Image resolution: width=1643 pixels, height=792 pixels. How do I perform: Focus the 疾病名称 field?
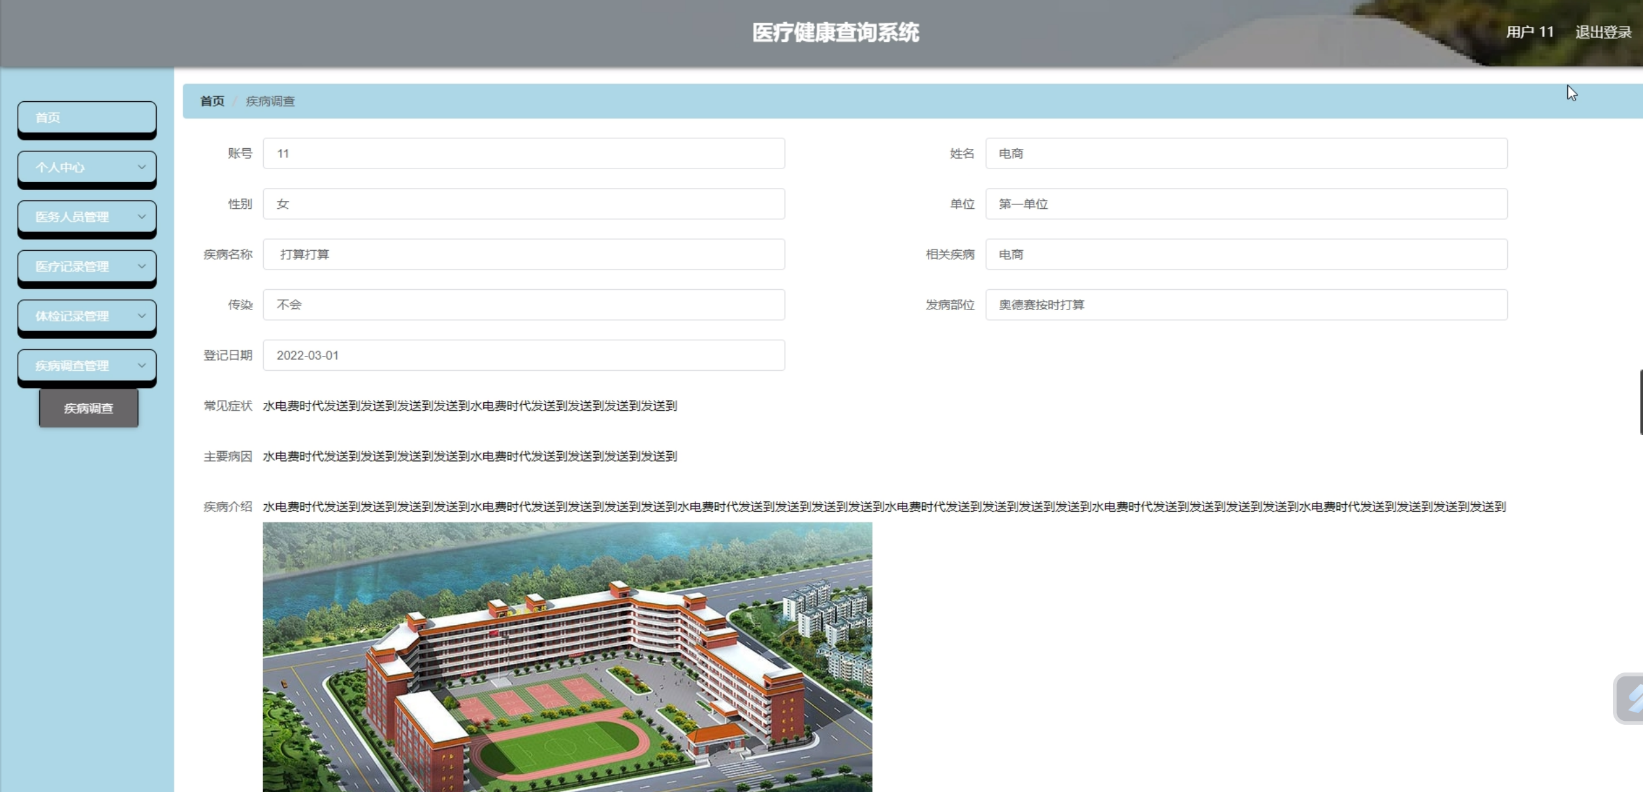pos(524,254)
